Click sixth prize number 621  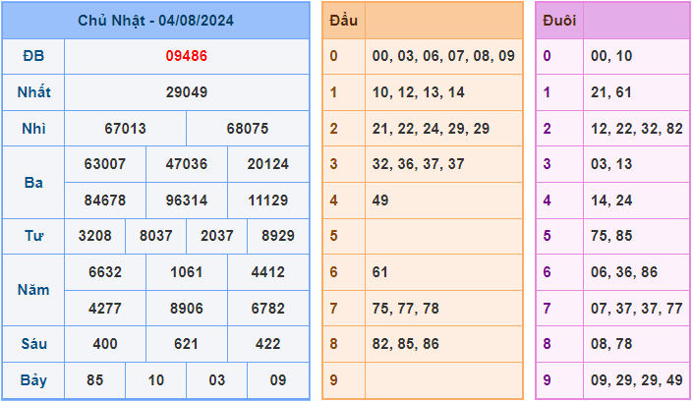click(x=186, y=345)
